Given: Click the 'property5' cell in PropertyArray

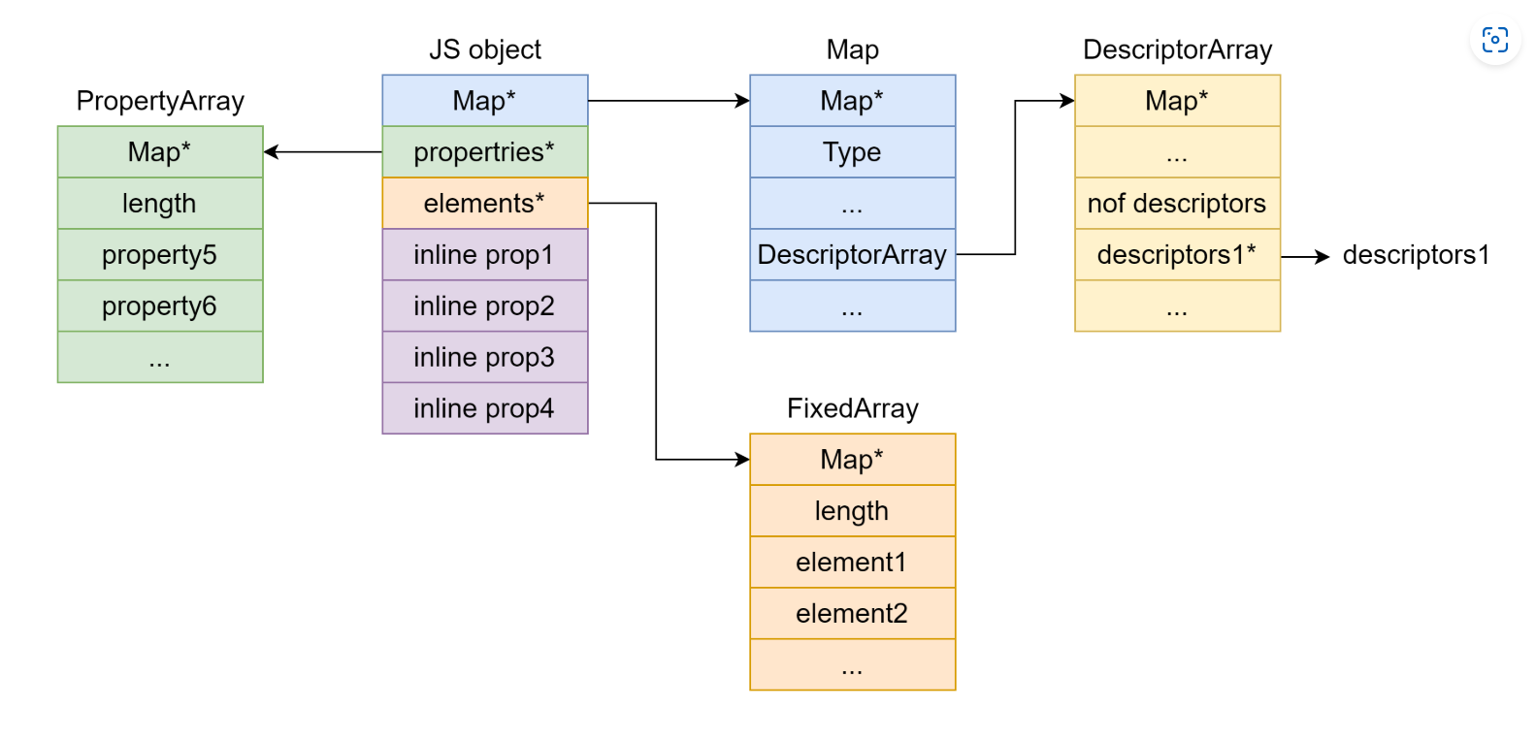Looking at the screenshot, I should (160, 255).
